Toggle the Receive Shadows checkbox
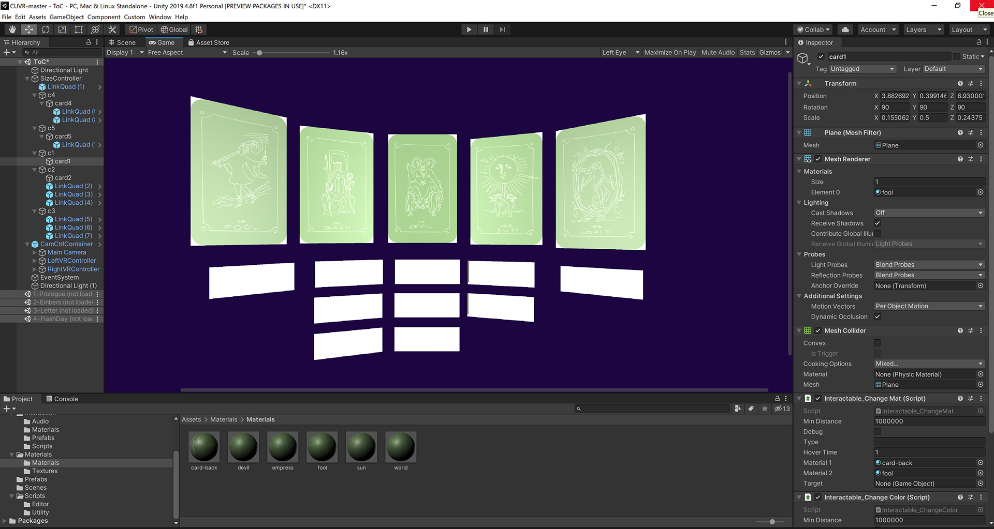This screenshot has width=994, height=529. coord(878,223)
